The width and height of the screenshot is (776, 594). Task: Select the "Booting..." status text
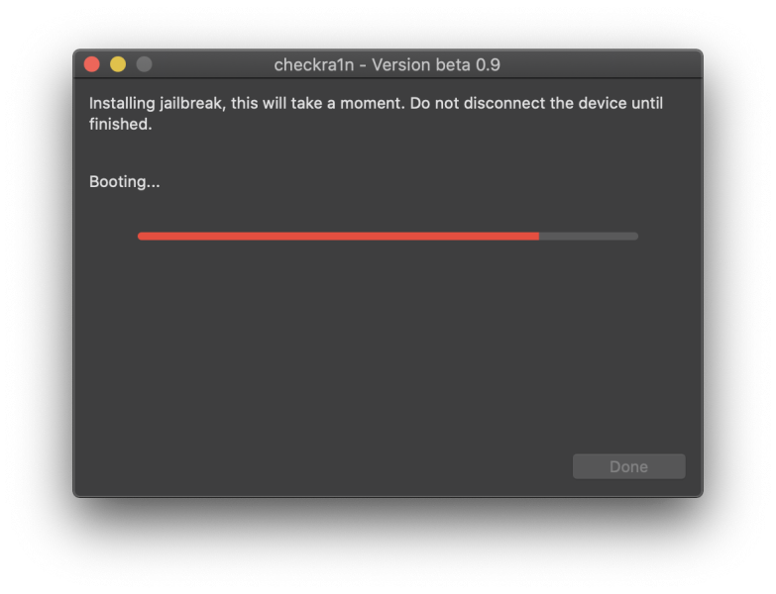tap(125, 182)
